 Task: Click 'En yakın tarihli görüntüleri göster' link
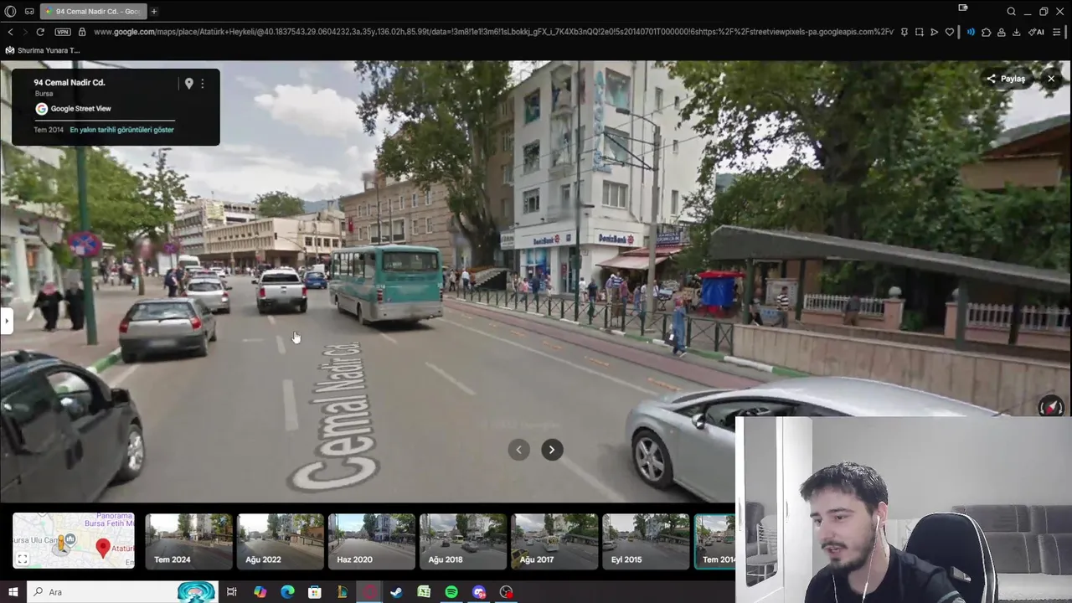(122, 130)
